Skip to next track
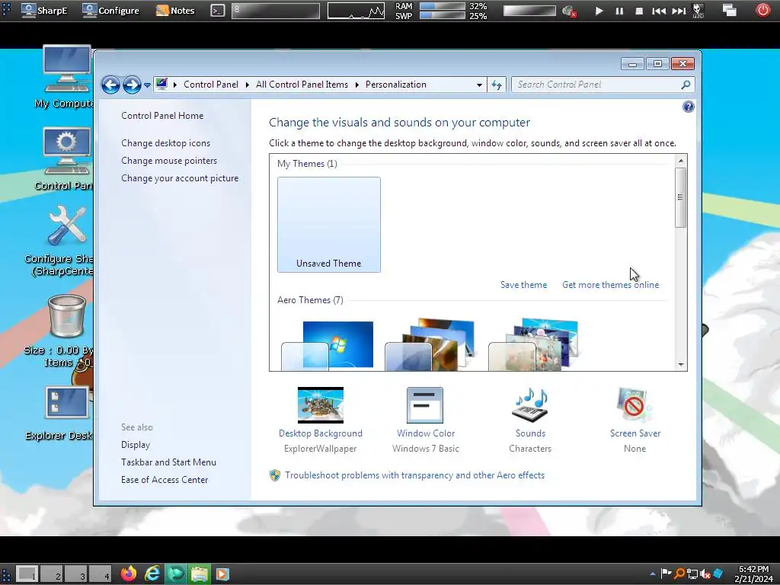The height and width of the screenshot is (585, 780). [679, 11]
